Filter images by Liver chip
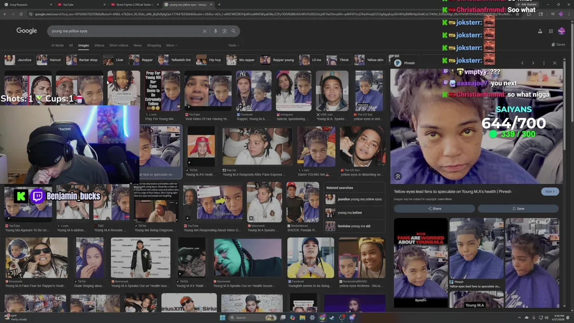The width and height of the screenshot is (574, 323). 114,60
